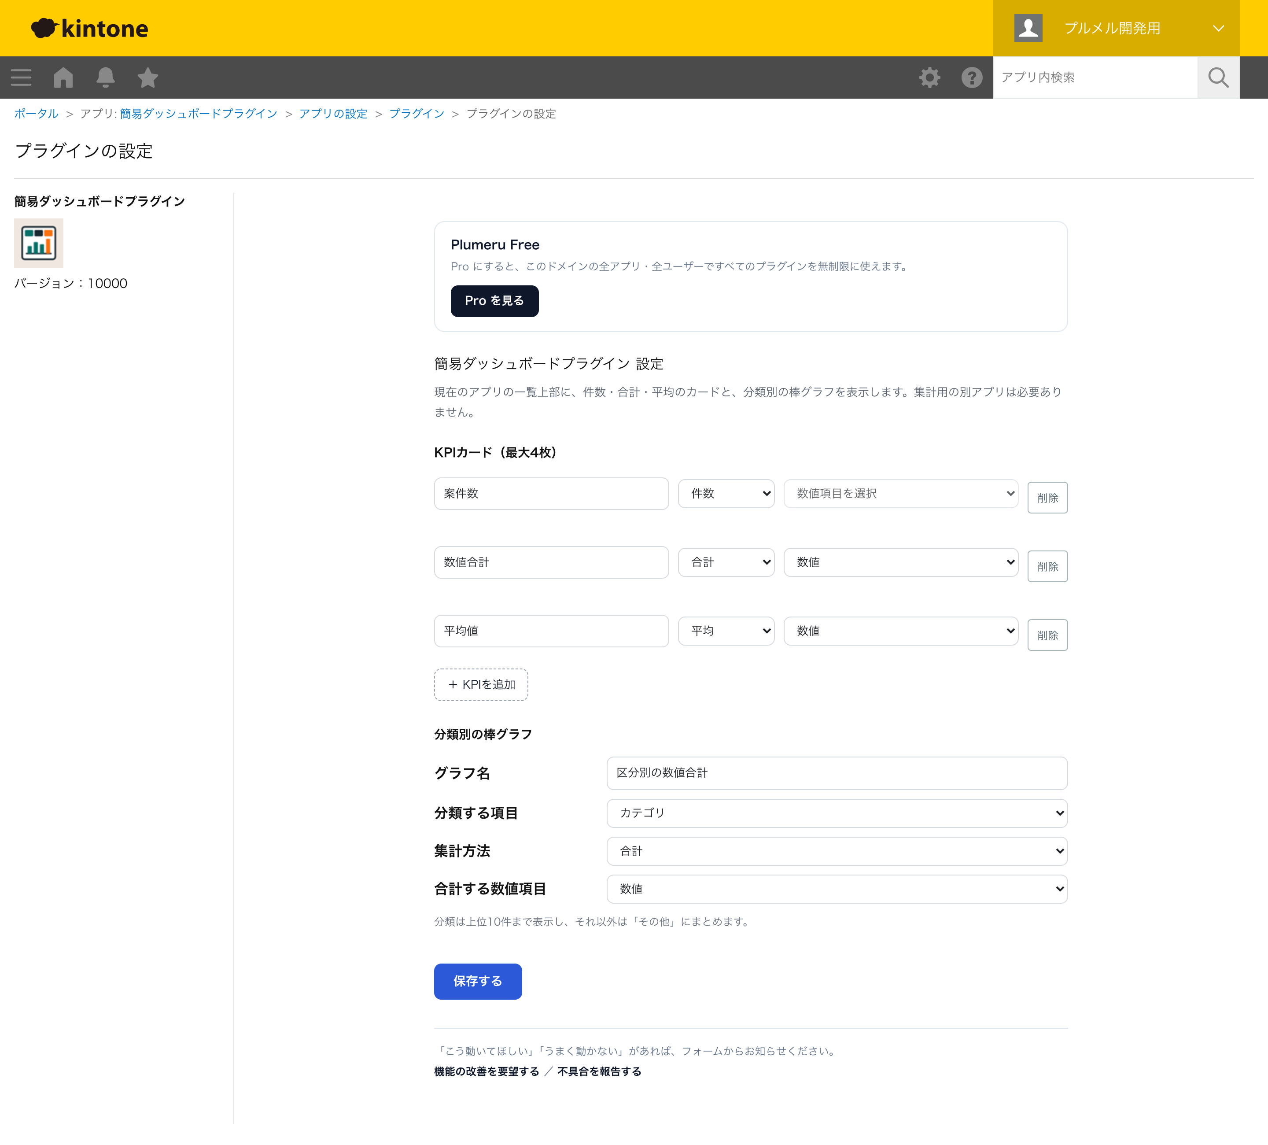
Task: Click the search magnifier button
Action: [1218, 78]
